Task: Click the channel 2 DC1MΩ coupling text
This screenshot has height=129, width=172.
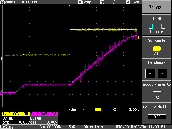Action: click(x=36, y=118)
